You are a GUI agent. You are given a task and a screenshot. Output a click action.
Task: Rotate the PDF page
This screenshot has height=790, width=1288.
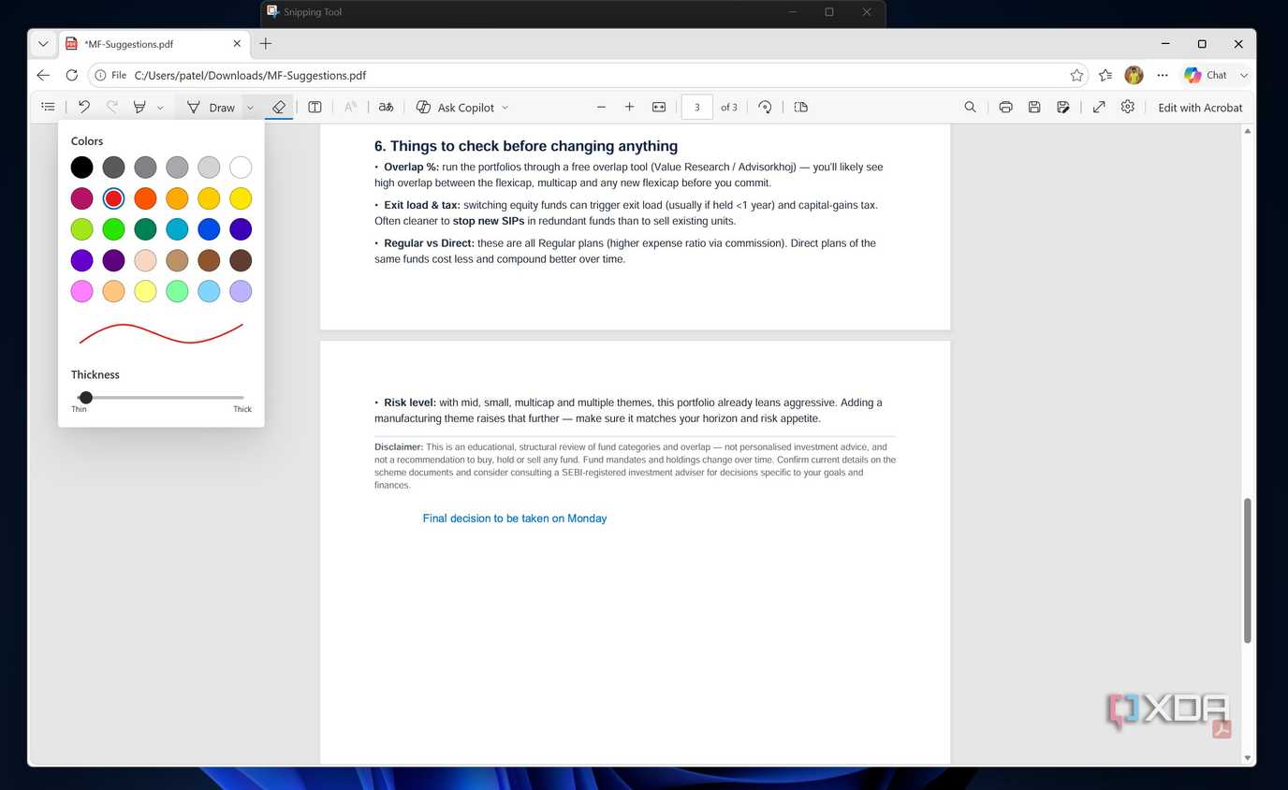pos(765,107)
